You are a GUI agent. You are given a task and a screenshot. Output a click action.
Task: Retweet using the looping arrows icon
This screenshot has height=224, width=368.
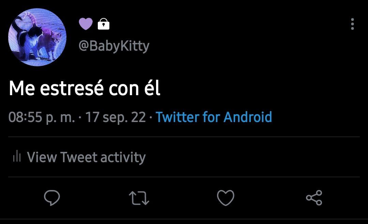[x=139, y=198]
